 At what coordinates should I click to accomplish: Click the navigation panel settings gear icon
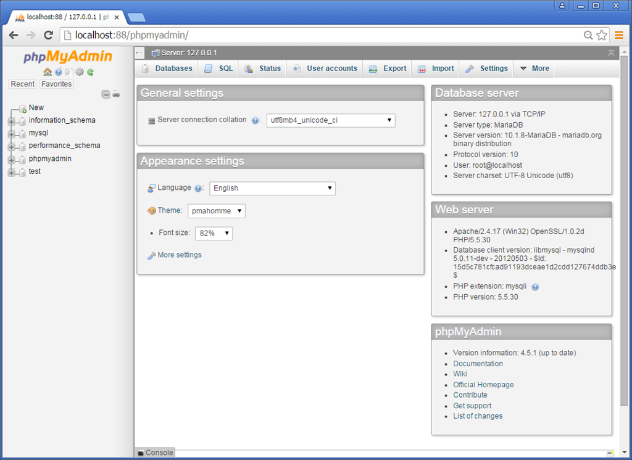pos(79,72)
